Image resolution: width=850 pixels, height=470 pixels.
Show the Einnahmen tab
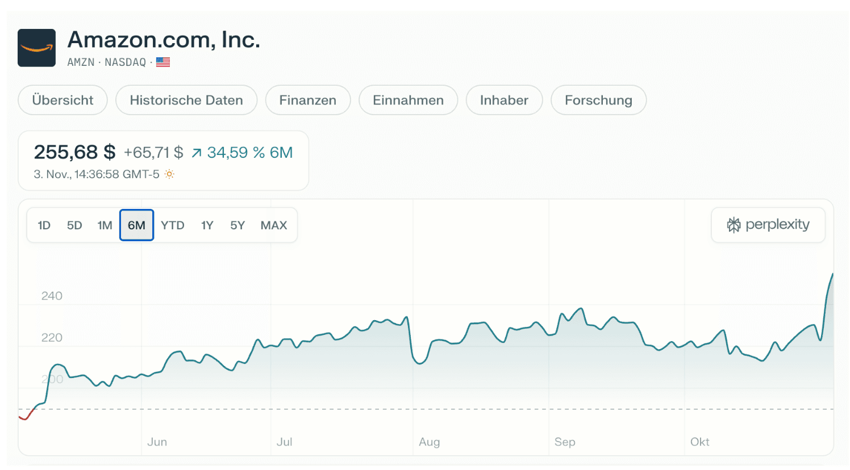pos(408,100)
